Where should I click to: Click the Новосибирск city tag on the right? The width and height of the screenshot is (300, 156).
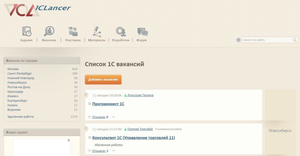pyautogui.click(x=280, y=131)
